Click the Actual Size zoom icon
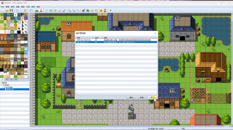Screen dimensions: 233x130 pos(78,10)
